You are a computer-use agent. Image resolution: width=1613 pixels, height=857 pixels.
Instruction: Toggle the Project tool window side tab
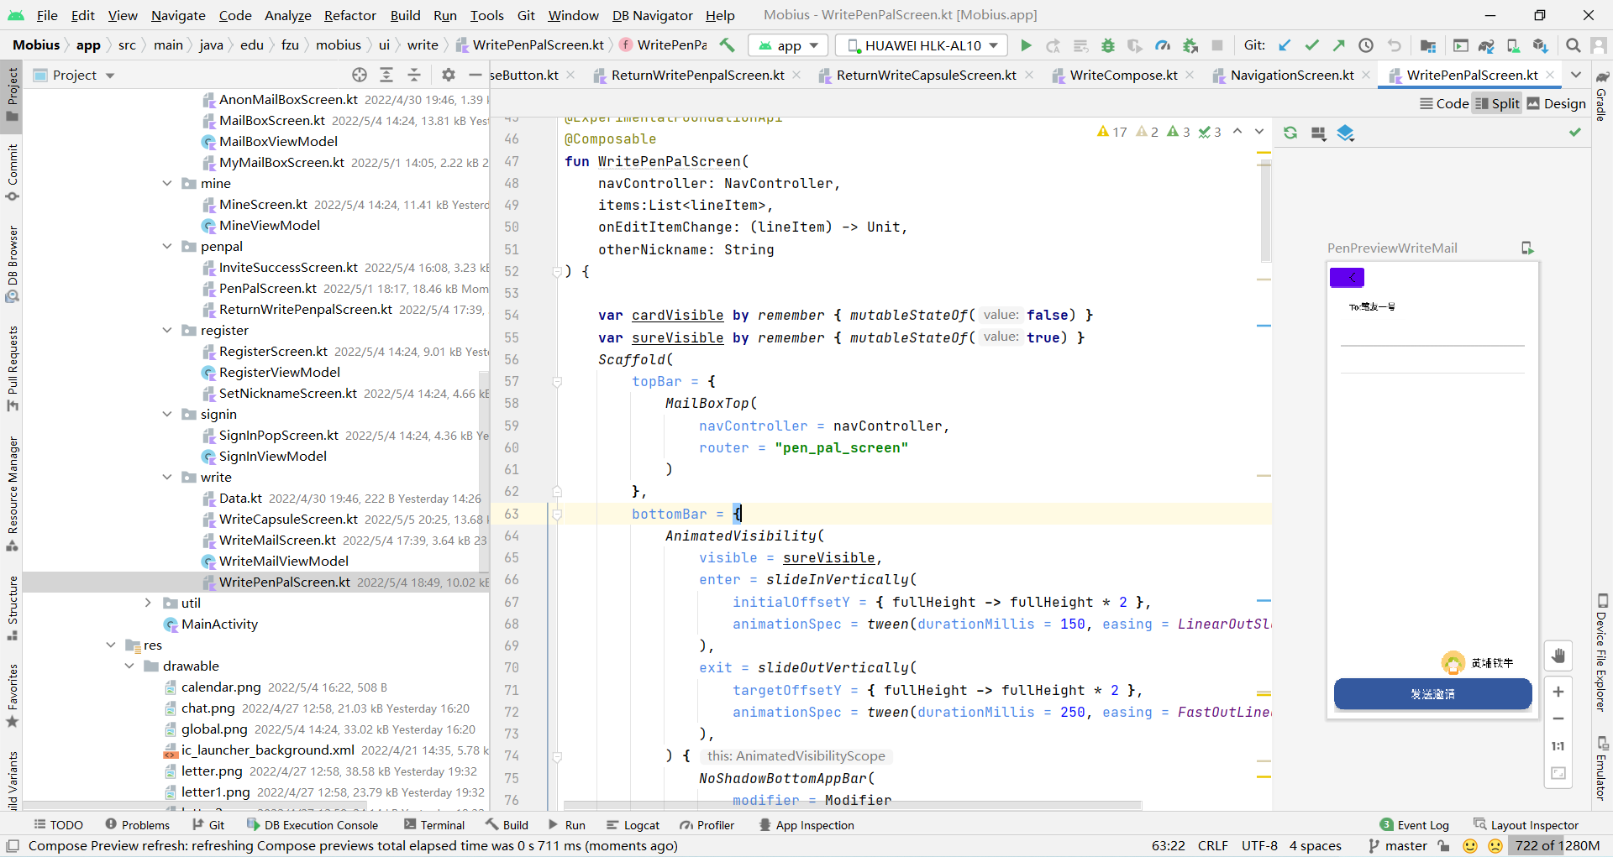13,93
